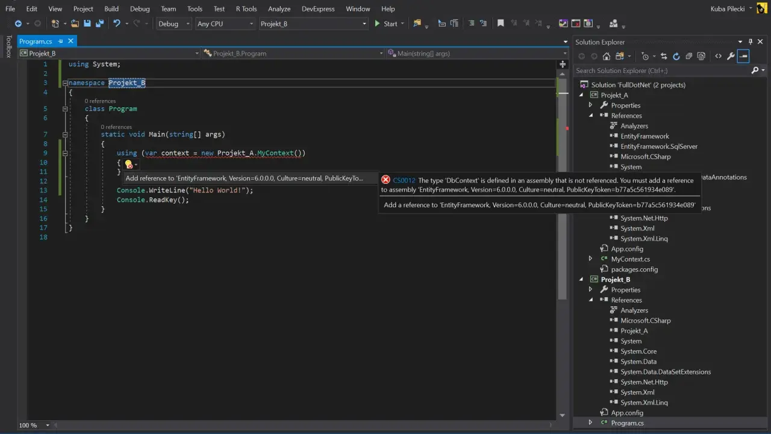Open Solution Explorer window options arrow
The height and width of the screenshot is (434, 771).
pyautogui.click(x=741, y=42)
